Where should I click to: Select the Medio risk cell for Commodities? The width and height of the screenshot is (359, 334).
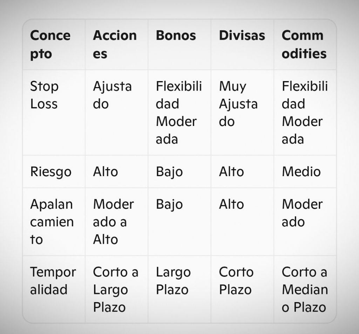(301, 172)
